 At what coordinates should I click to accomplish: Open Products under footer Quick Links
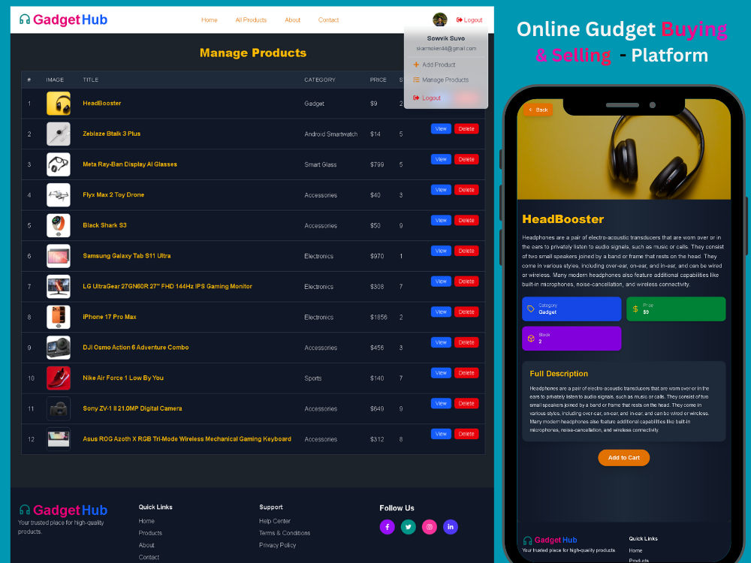[x=150, y=533]
